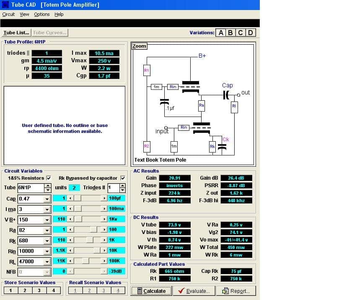Store scenario values in slot 1
The image size is (352, 300).
[11, 290]
